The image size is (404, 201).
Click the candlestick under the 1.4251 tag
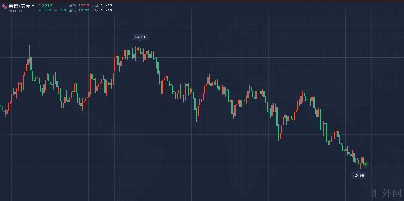point(140,50)
